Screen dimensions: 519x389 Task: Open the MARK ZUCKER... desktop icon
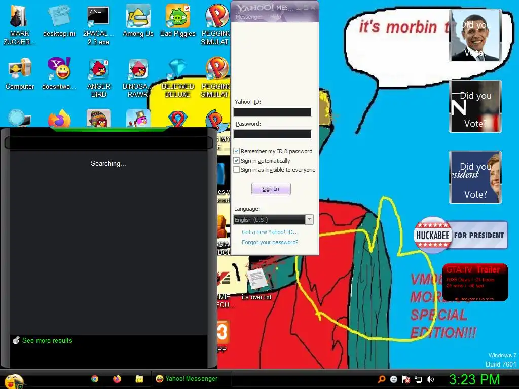[19, 25]
